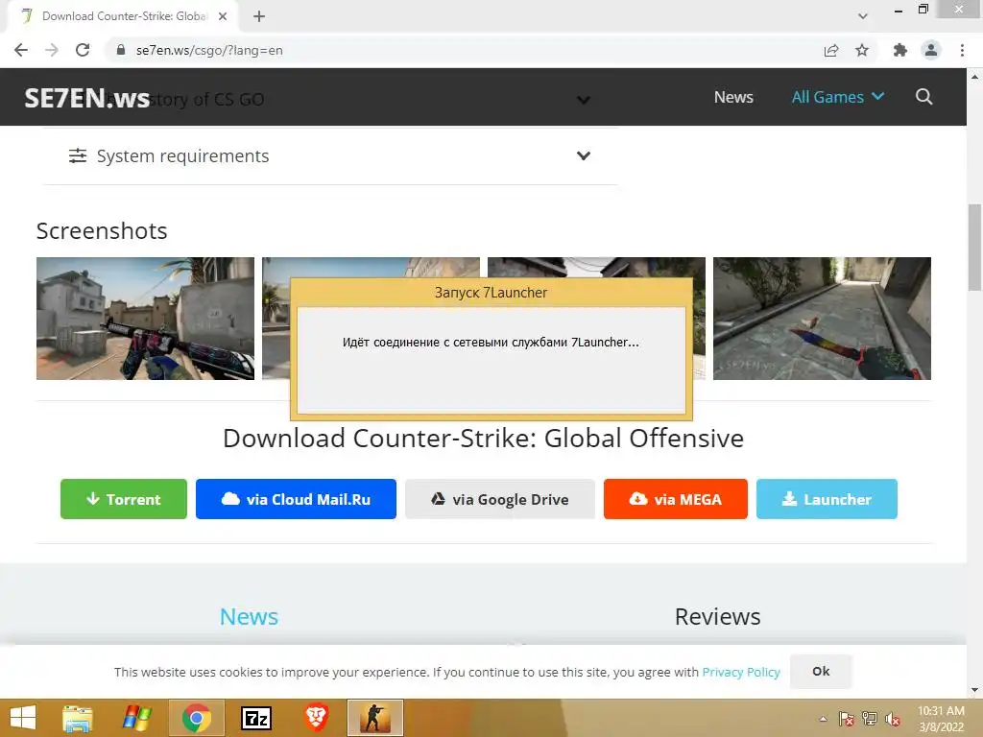Accept cookies with the Ok button
Screen dimensions: 983x737
[821, 671]
